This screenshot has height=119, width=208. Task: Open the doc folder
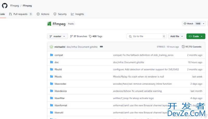(57, 62)
